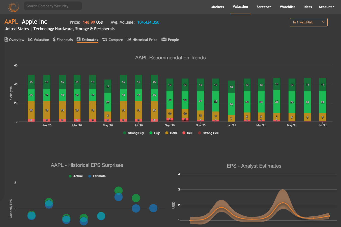Switch to the Valuation sub-tab label
The width and height of the screenshot is (341, 227).
[41, 40]
